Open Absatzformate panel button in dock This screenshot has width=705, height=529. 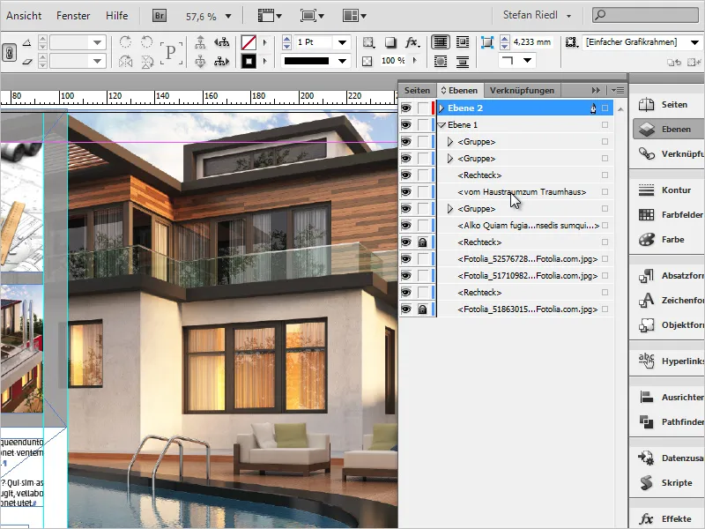click(669, 275)
